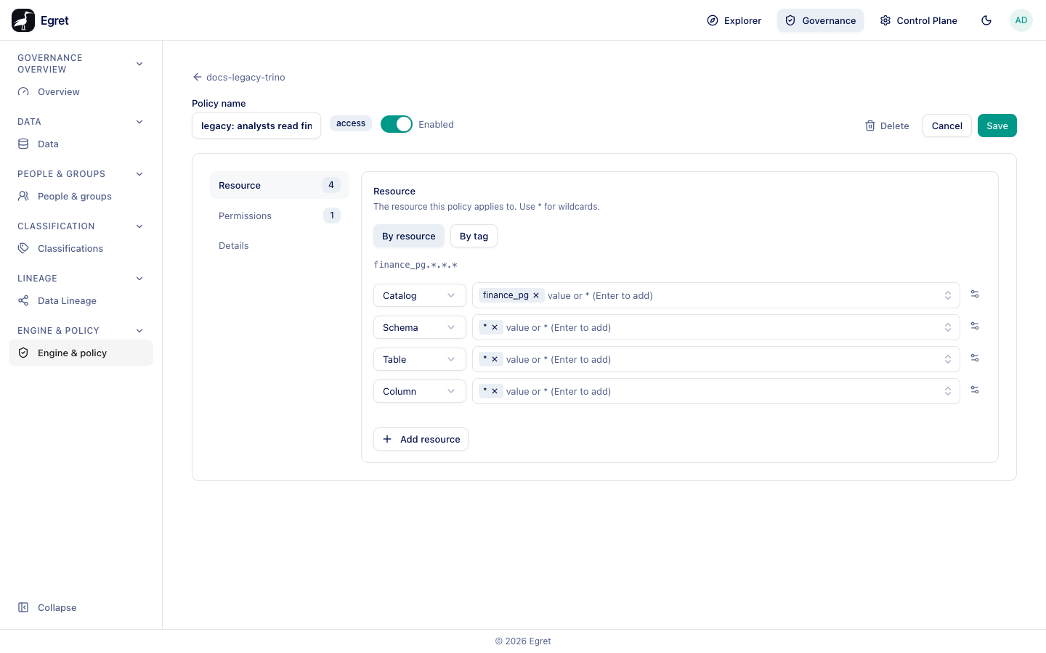Focus the Catalog value input

[x=716, y=295]
